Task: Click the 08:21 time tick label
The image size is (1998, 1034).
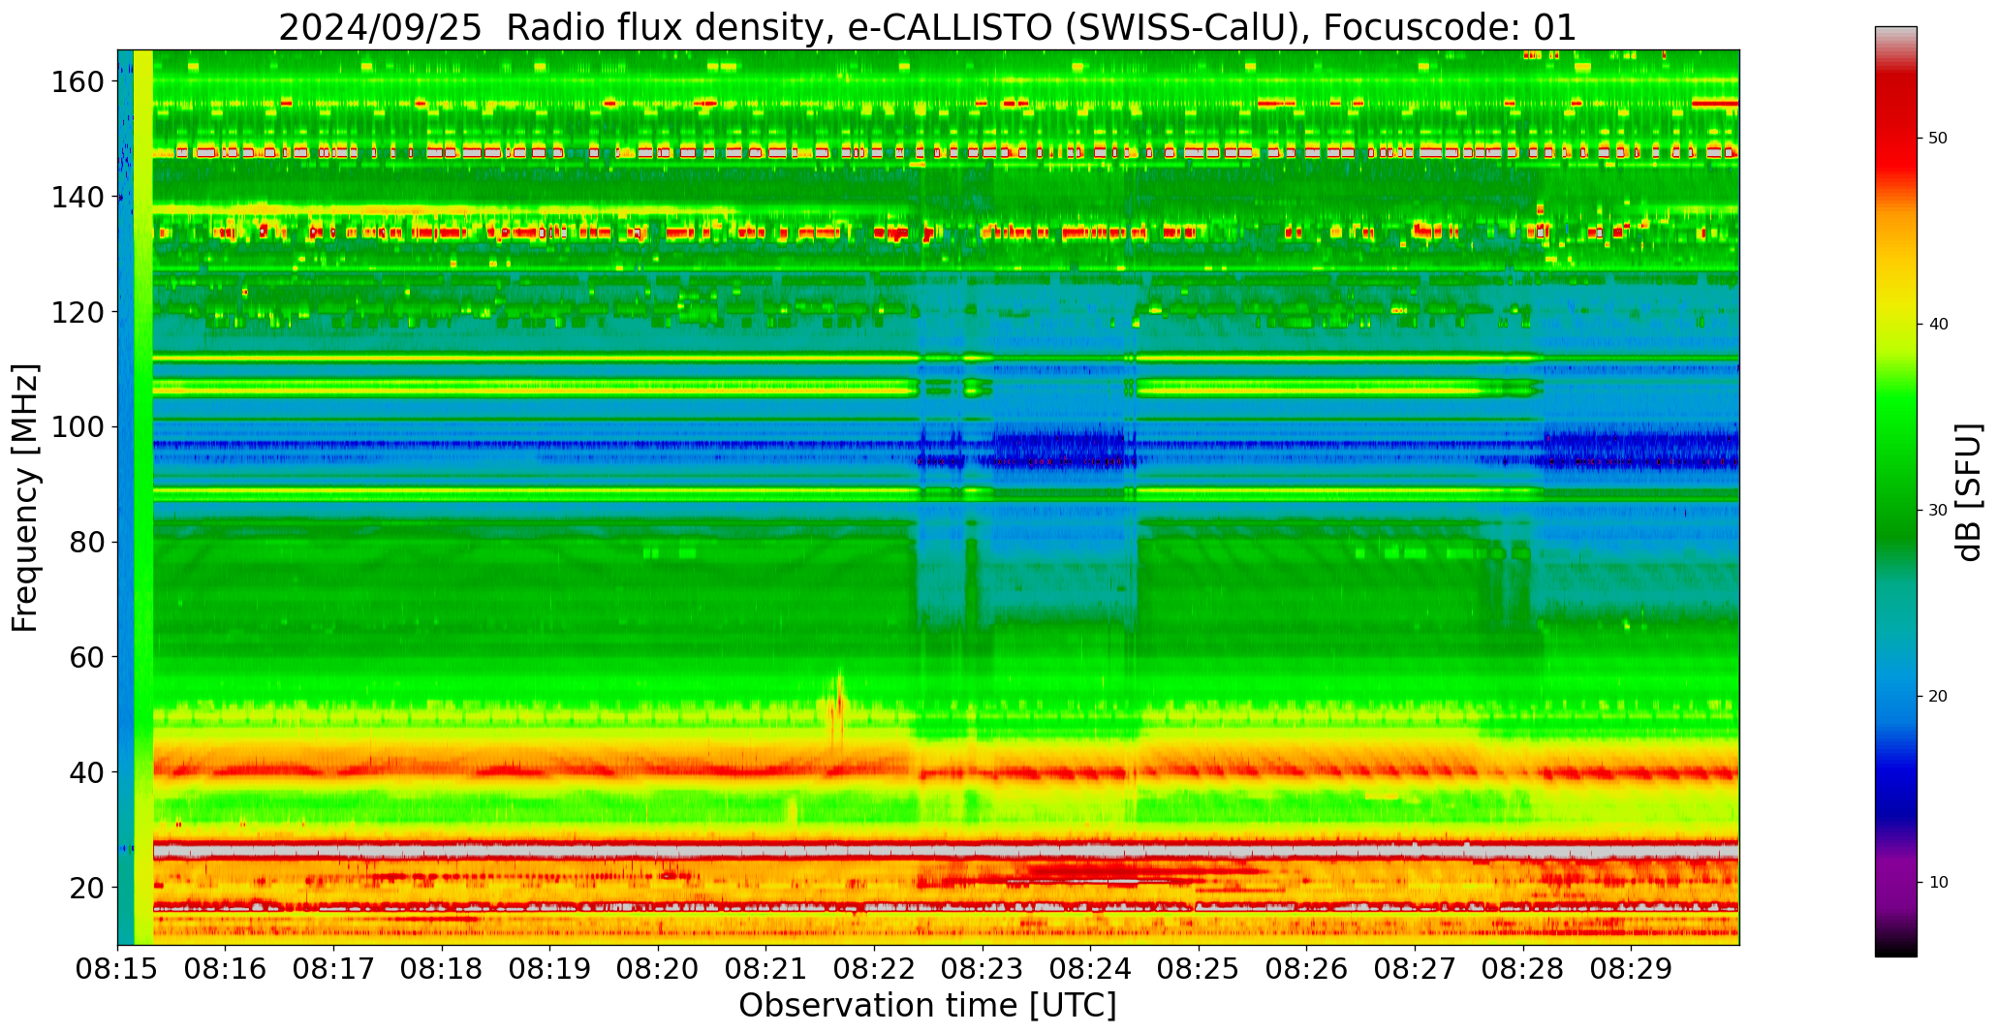Action: point(765,969)
